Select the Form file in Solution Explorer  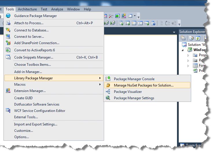[199, 65]
